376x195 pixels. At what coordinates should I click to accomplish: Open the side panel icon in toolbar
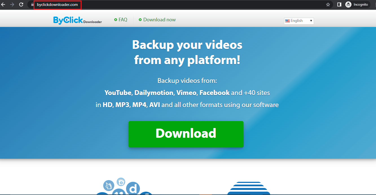click(x=339, y=4)
